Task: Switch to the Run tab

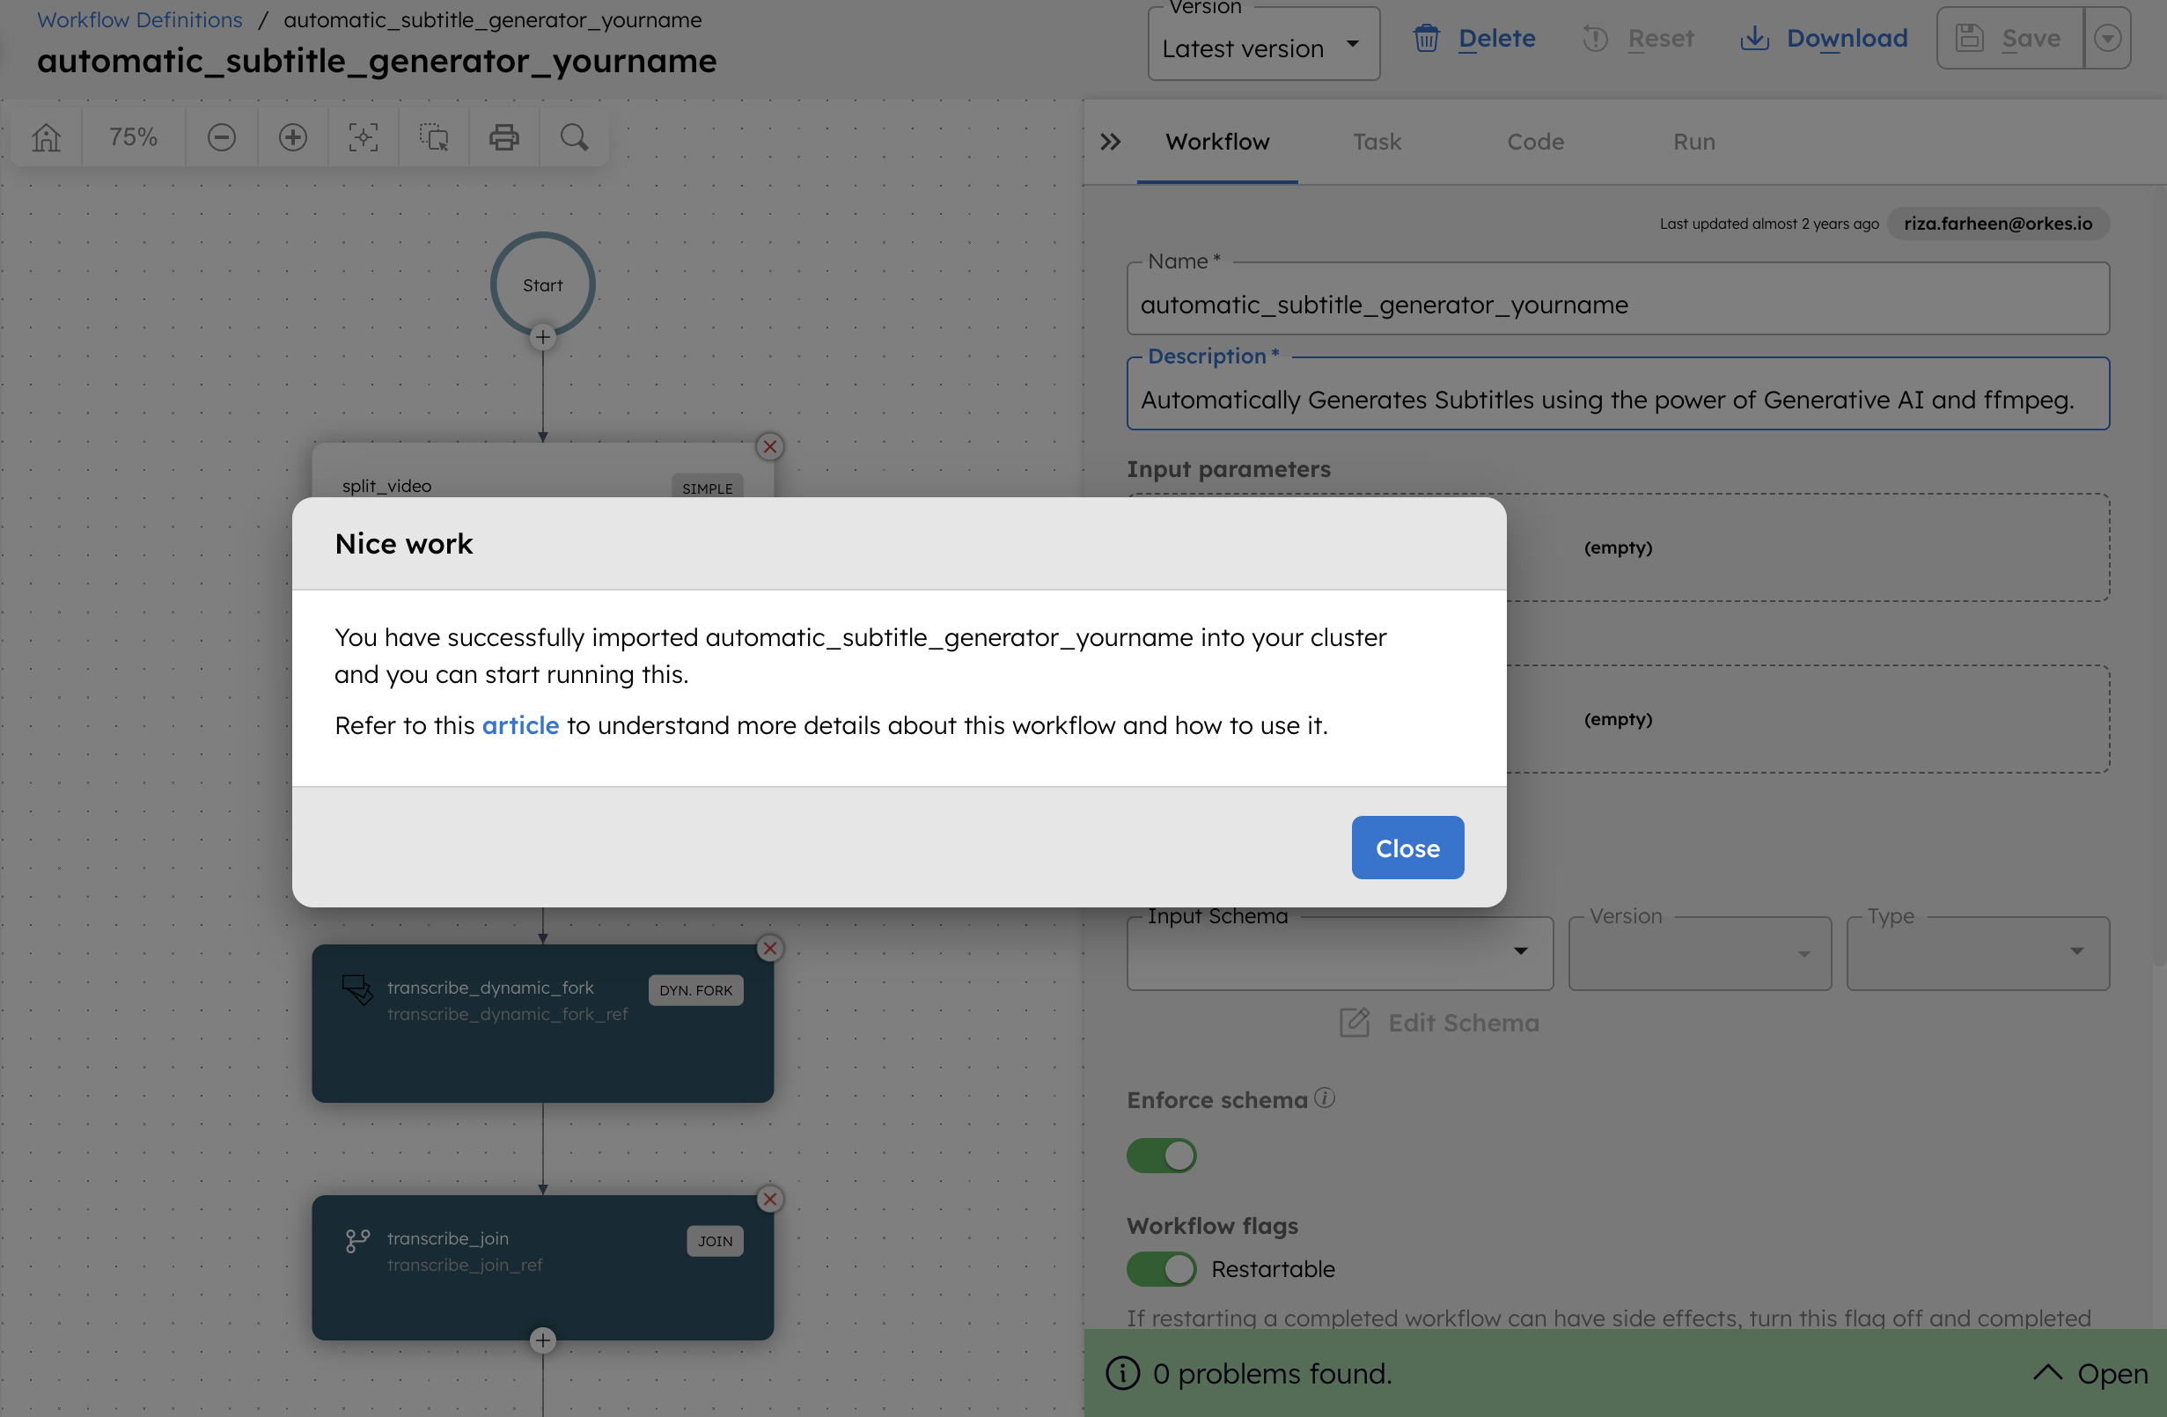Action: (1693, 142)
